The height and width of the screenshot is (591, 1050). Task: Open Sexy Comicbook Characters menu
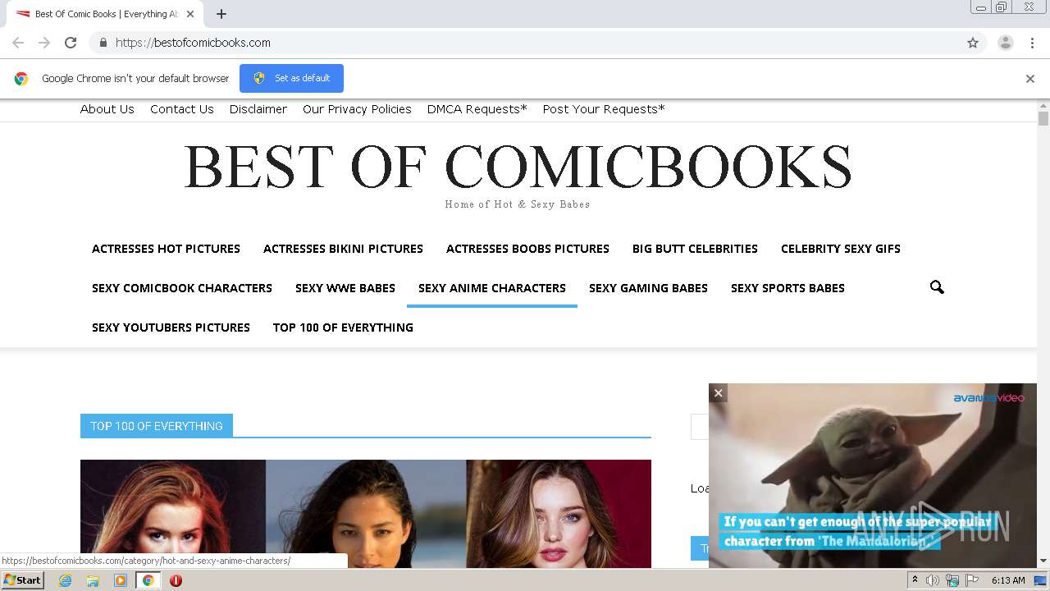pos(182,288)
